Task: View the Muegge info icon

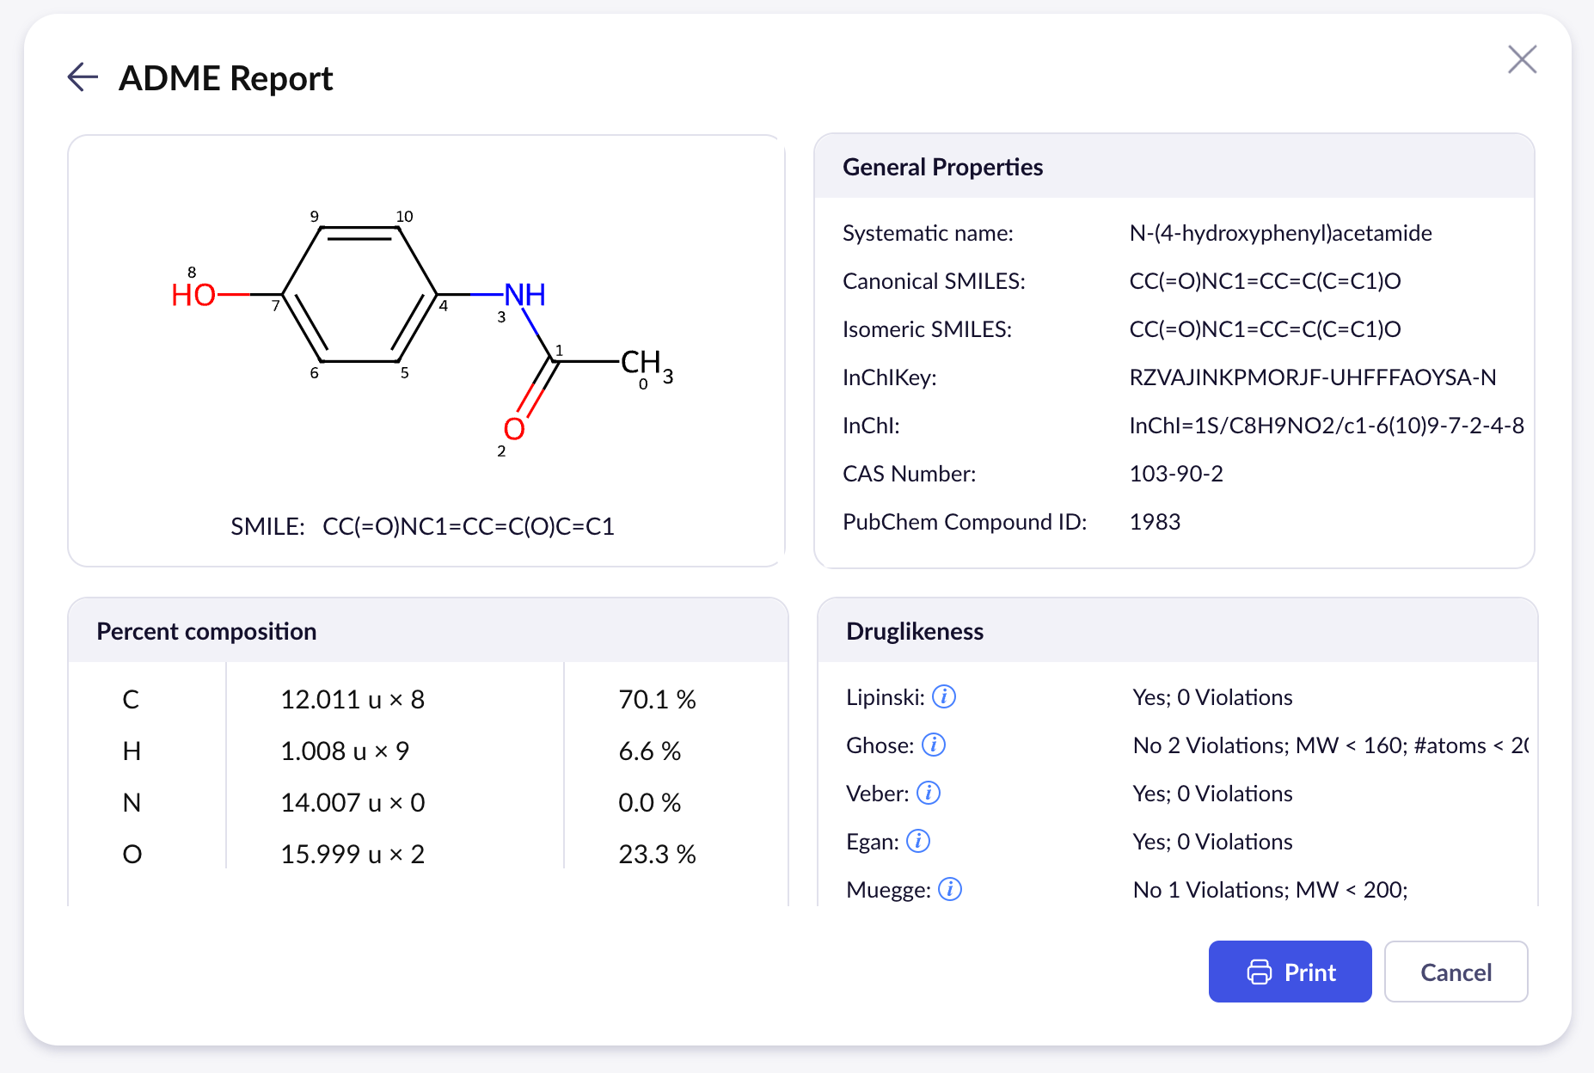Action: (950, 889)
